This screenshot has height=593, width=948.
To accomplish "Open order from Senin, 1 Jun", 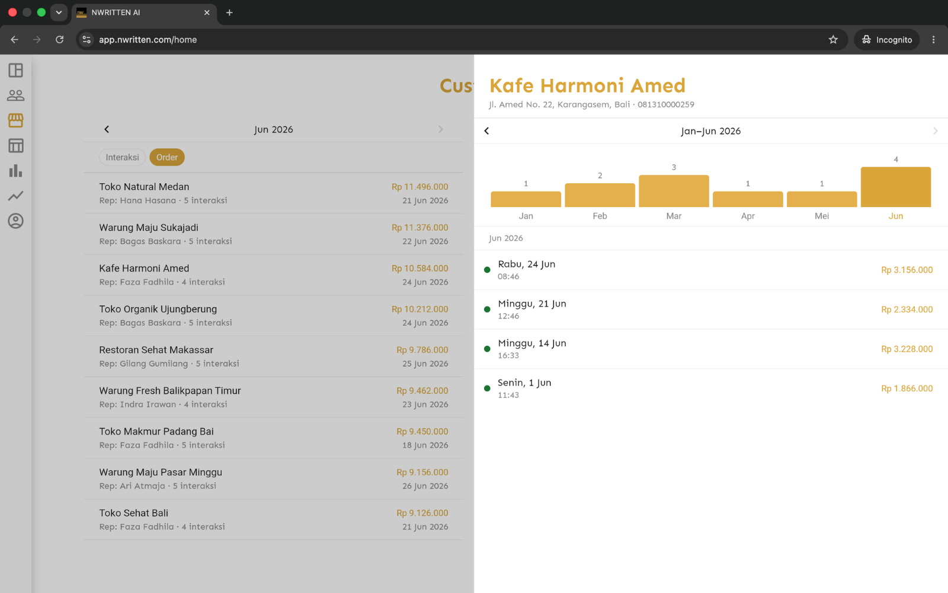I will 711,388.
